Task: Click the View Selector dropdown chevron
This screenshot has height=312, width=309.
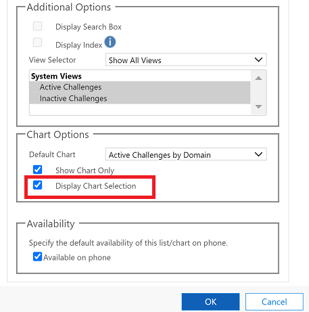Action: [x=258, y=60]
